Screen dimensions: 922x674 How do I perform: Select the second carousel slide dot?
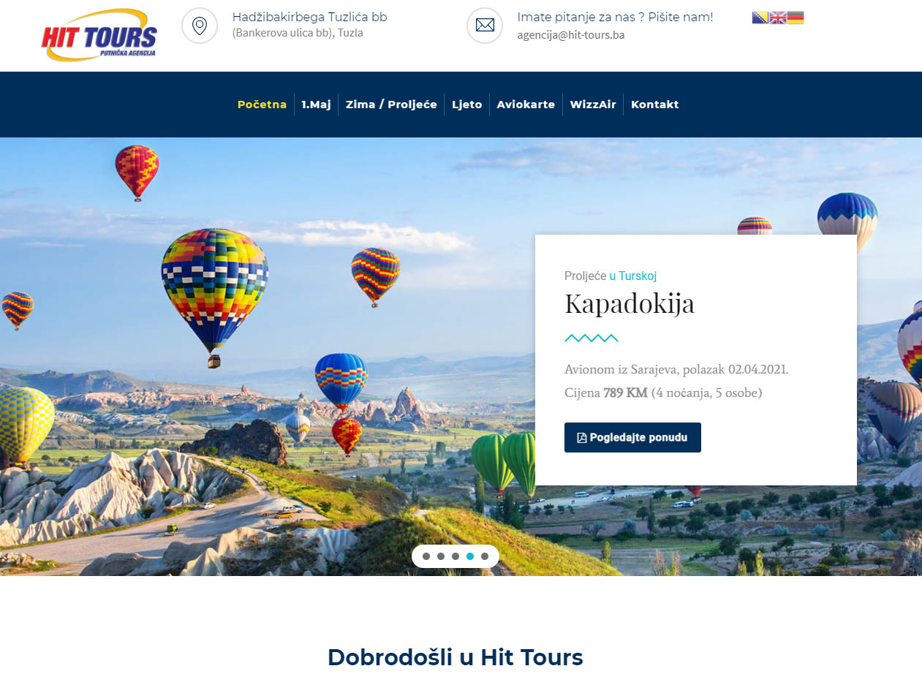pyautogui.click(x=441, y=556)
